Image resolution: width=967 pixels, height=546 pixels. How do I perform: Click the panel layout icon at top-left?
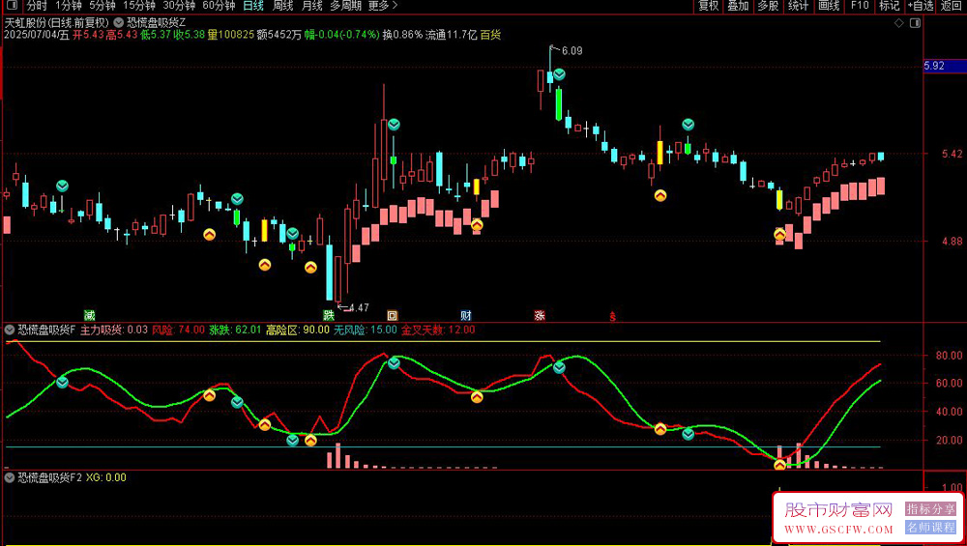coord(12,6)
